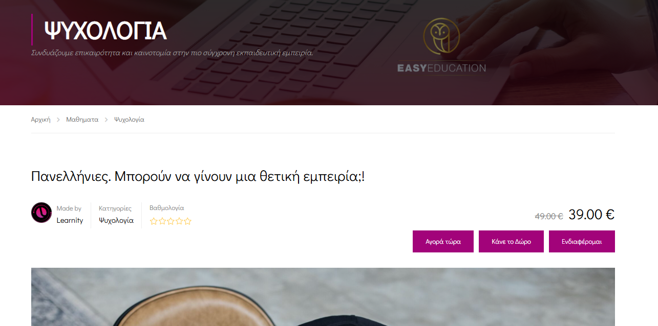
Task: Click the Learnity author avatar icon
Action: tap(41, 213)
